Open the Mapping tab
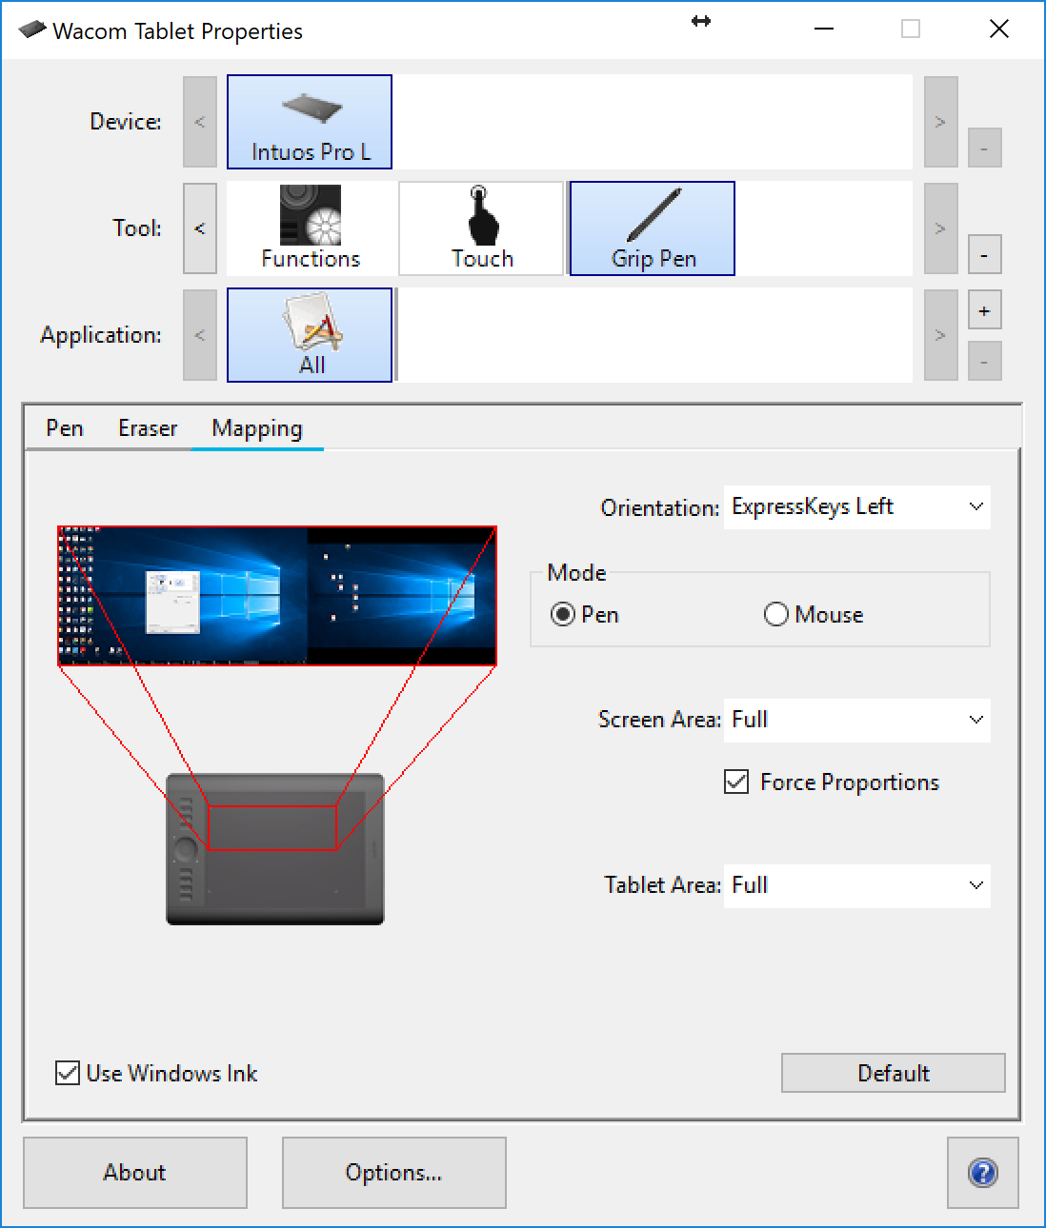This screenshot has width=1046, height=1228. tap(257, 428)
